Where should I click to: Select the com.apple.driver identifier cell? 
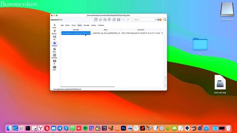(x=76, y=33)
